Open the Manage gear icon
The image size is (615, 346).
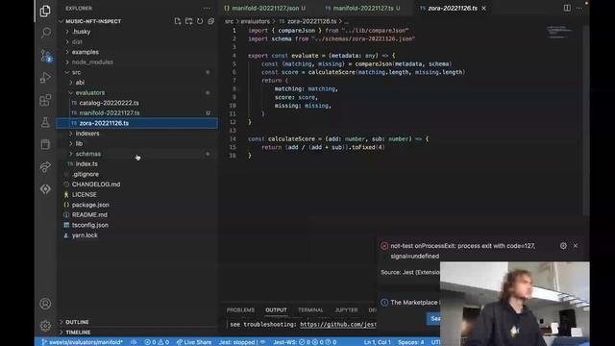pyautogui.click(x=45, y=326)
